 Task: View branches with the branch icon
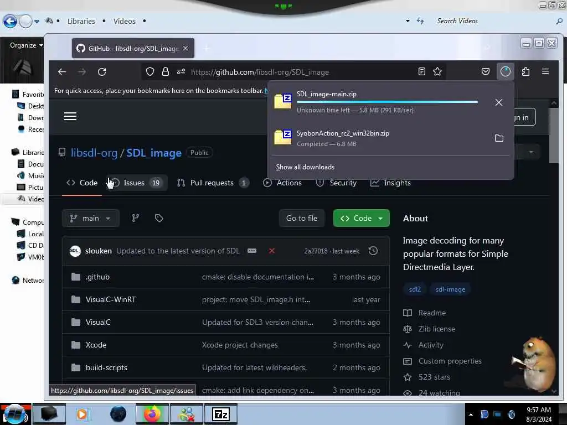pyautogui.click(x=135, y=218)
